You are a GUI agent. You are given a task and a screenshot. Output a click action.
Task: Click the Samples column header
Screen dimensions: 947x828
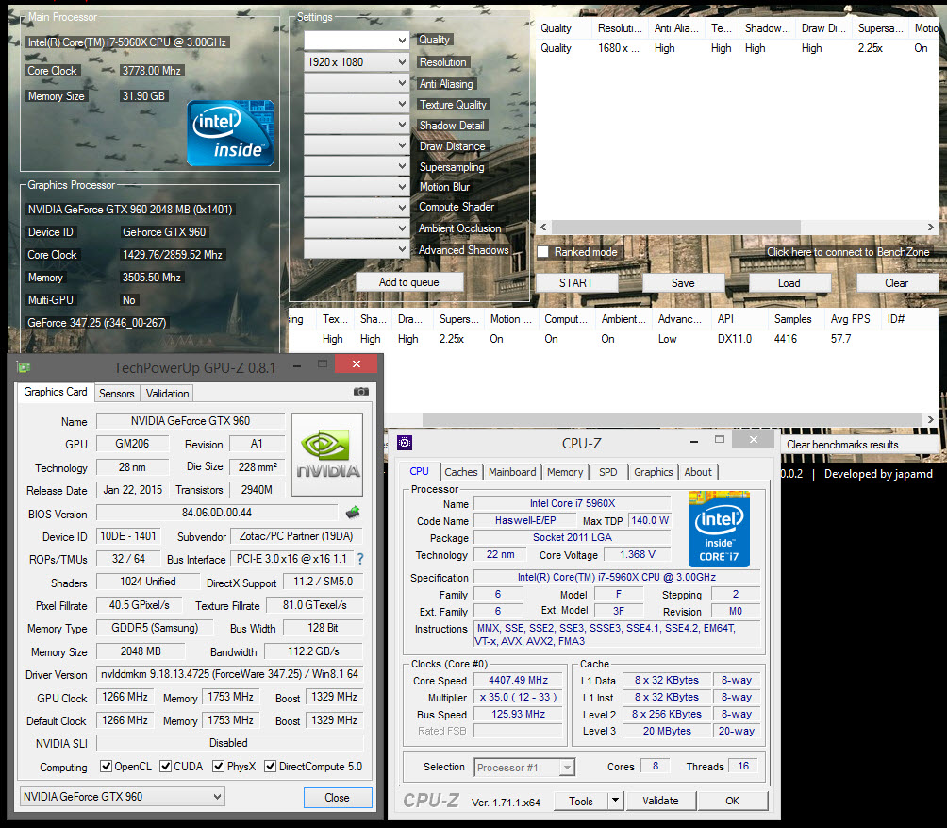point(793,319)
